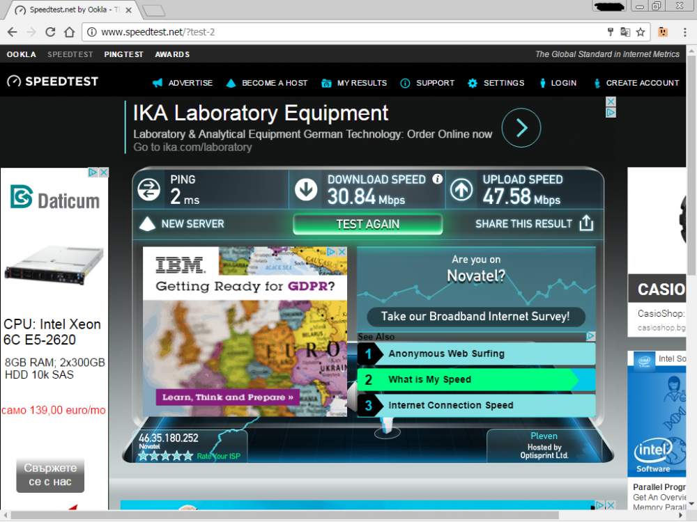Click the download arrow circle icon

(306, 190)
